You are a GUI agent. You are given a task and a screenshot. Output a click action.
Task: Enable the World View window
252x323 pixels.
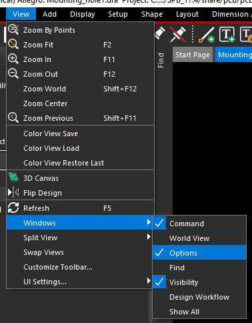pos(199,238)
